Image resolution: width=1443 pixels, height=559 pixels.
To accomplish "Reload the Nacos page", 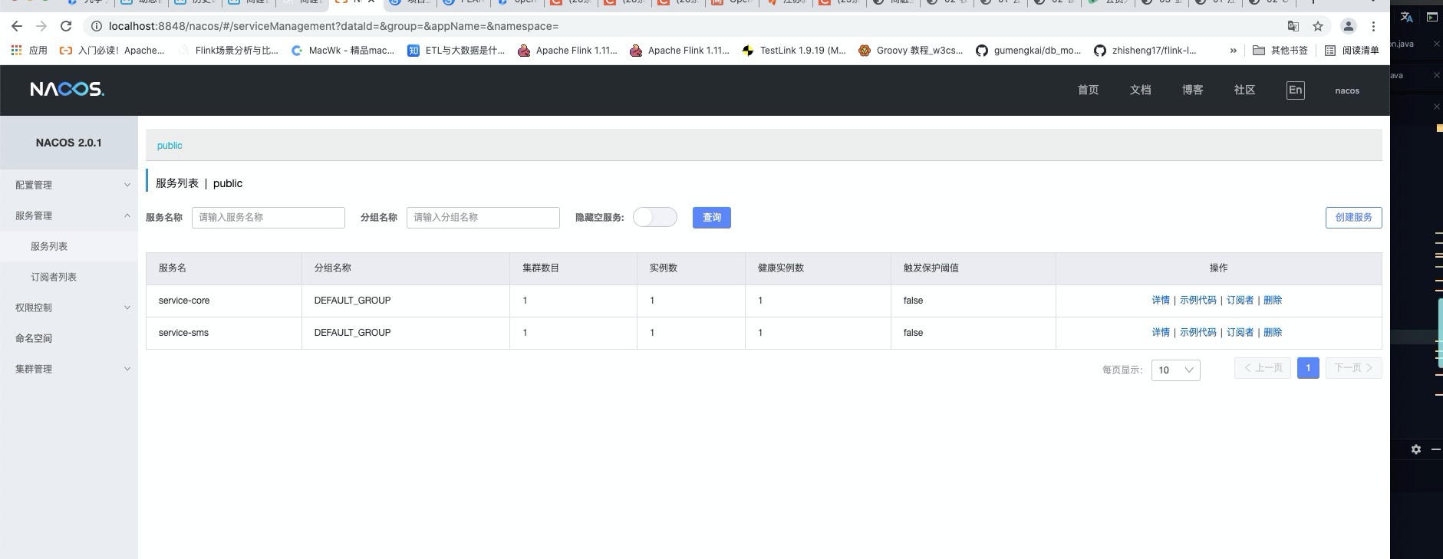I will click(x=66, y=26).
